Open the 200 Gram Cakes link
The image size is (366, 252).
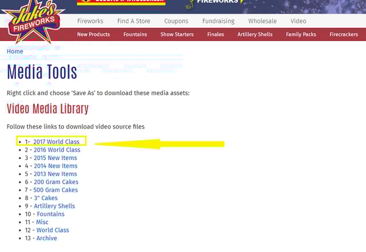coord(56,182)
